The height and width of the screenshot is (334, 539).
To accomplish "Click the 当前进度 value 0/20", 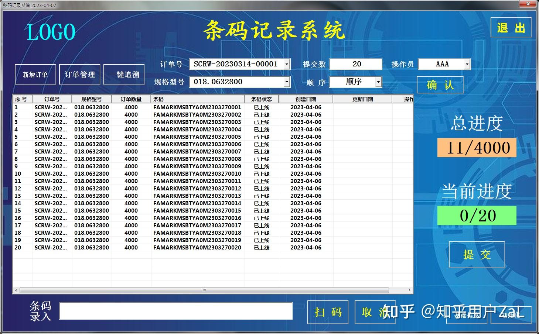I will pyautogui.click(x=477, y=216).
